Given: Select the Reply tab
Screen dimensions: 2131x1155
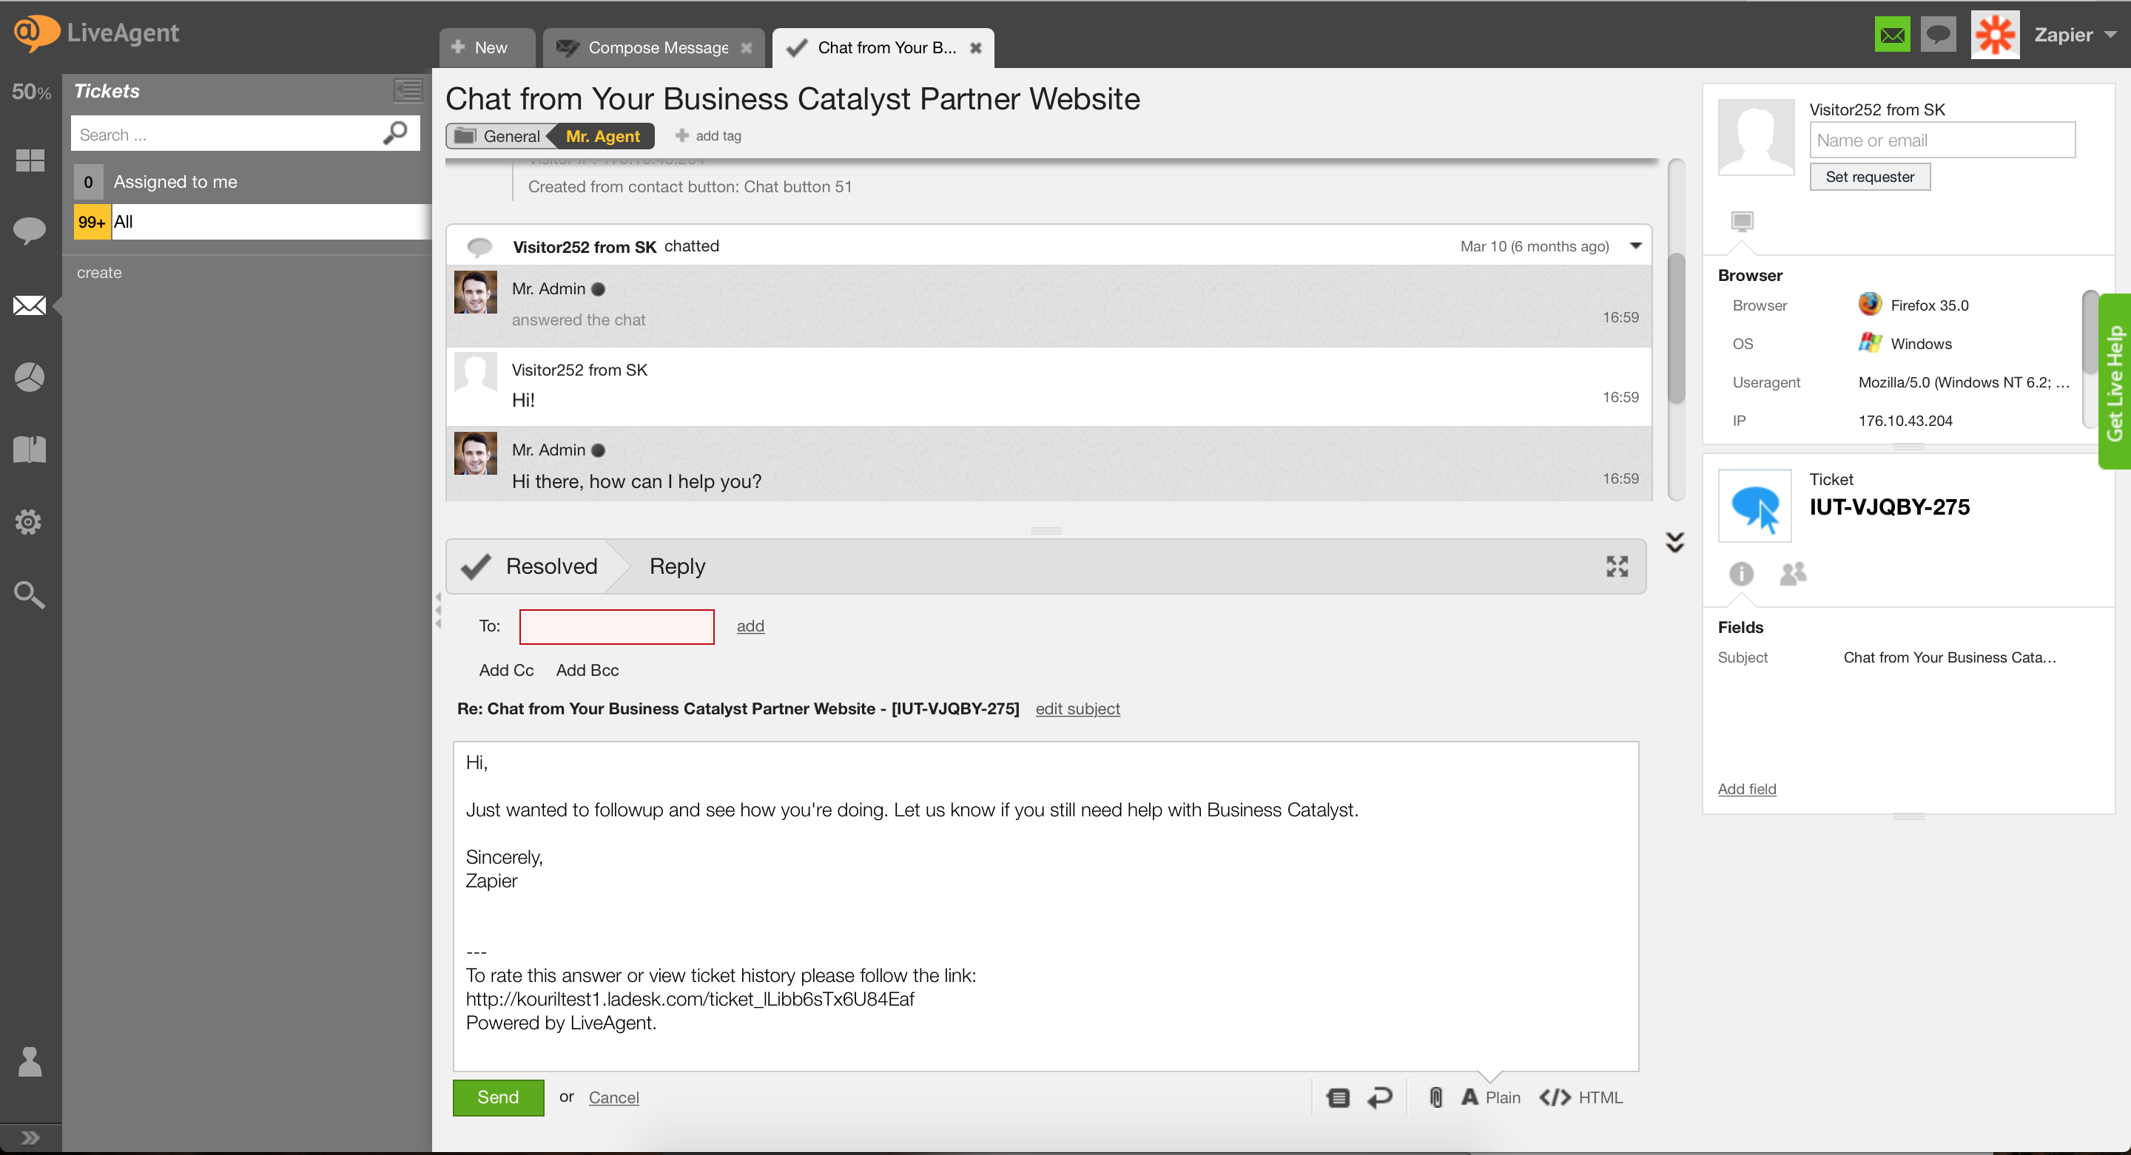Looking at the screenshot, I should click(677, 566).
